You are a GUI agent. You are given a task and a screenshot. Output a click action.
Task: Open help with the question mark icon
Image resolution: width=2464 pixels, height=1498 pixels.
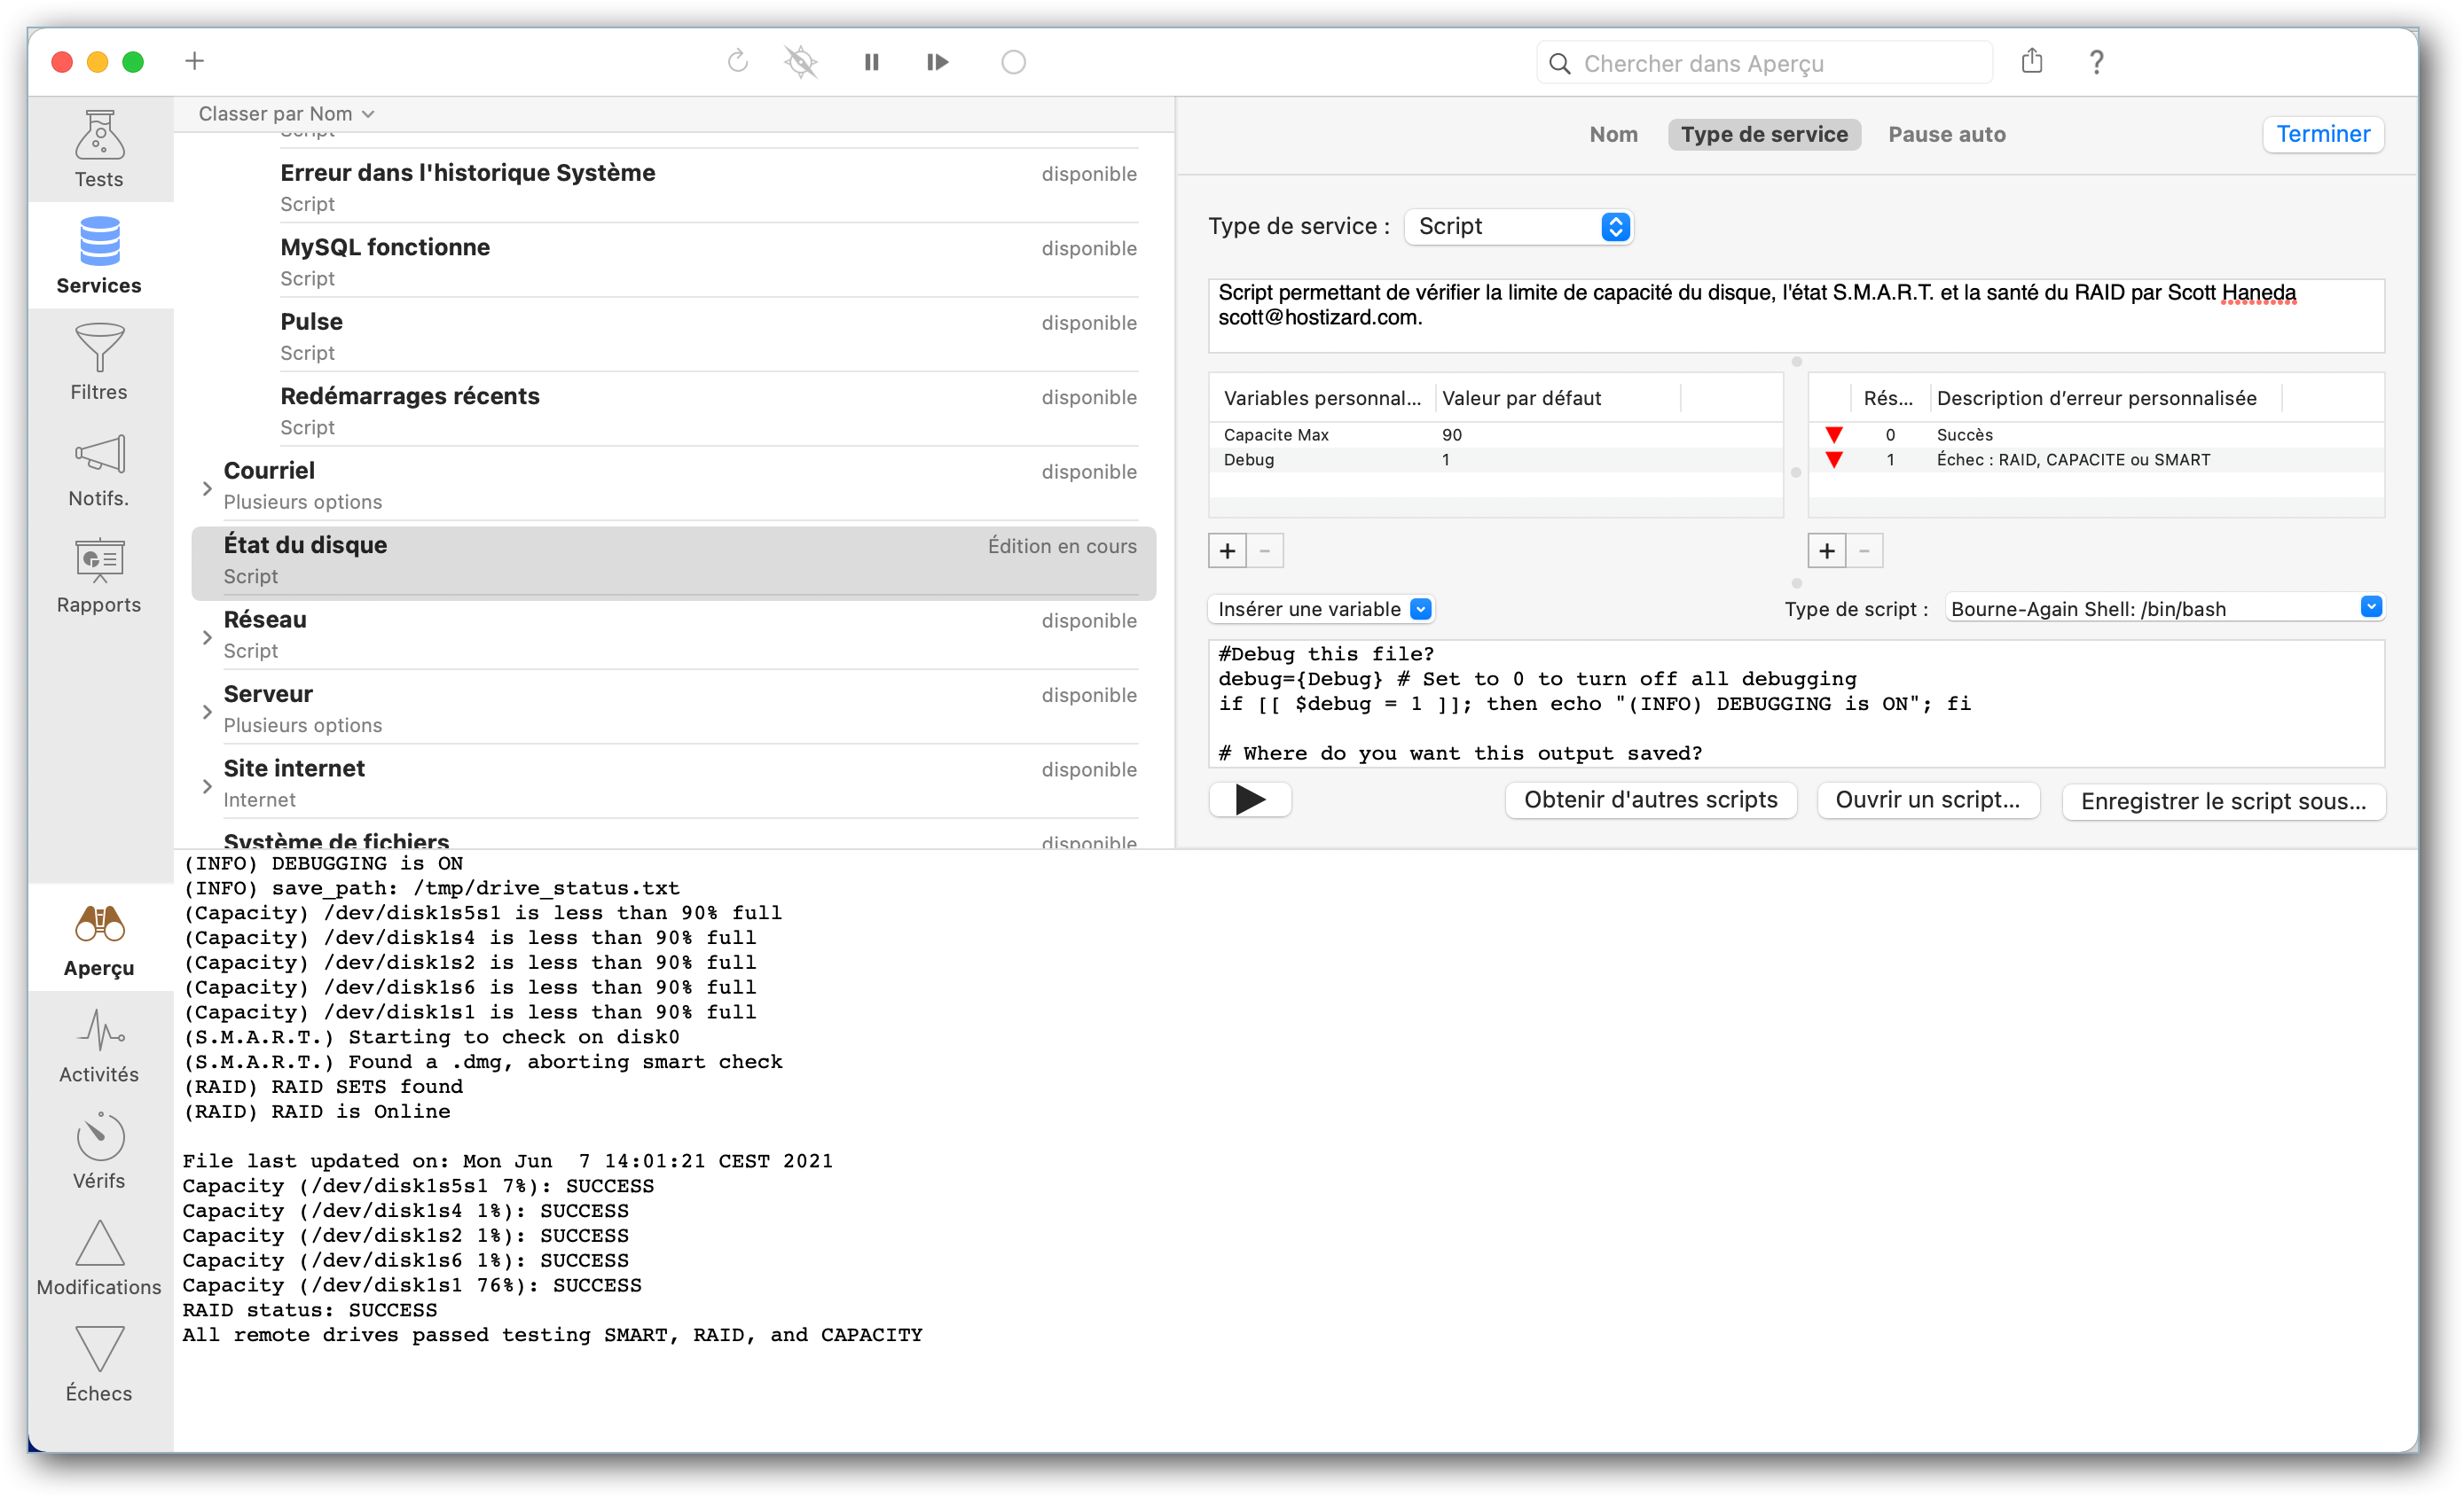click(x=2097, y=62)
